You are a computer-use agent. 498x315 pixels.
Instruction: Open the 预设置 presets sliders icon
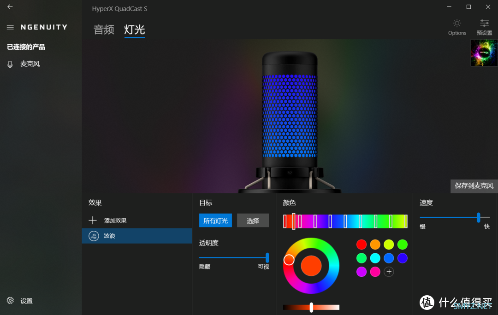click(x=484, y=23)
